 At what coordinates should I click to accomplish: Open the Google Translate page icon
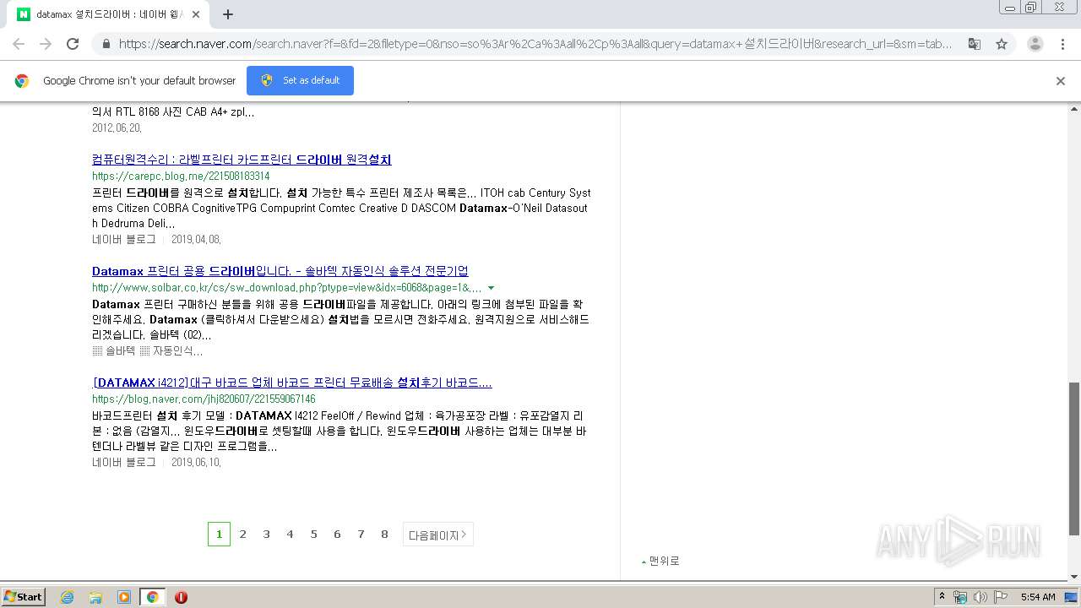coord(975,44)
